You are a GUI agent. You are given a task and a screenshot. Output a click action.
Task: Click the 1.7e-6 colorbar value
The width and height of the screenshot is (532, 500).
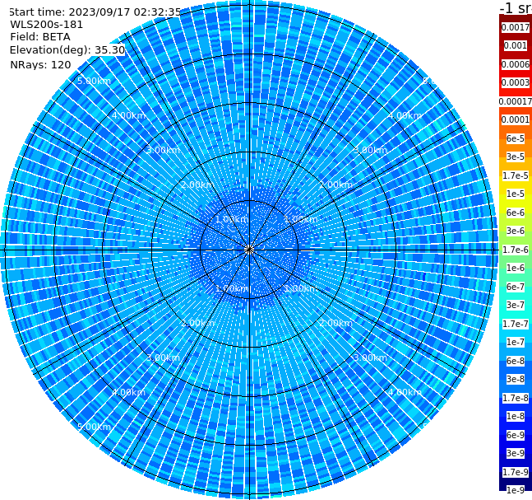point(516,250)
